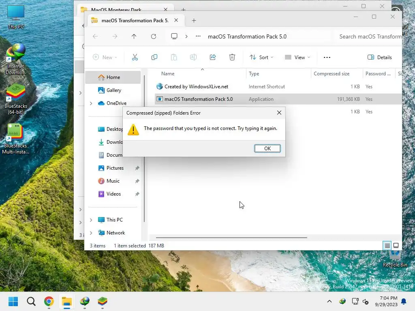Image resolution: width=415 pixels, height=311 pixels.
Task: Open Music in navigation pane
Action: pos(113,181)
